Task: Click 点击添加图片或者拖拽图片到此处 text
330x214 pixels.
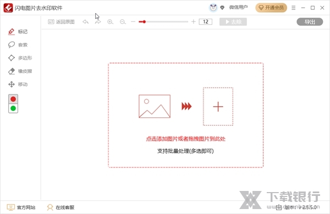Action: (186, 139)
